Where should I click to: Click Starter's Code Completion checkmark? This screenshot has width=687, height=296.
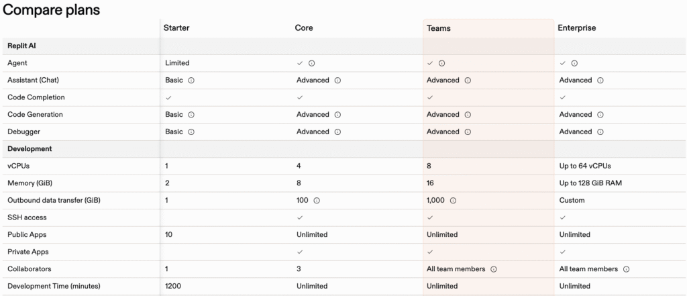point(168,97)
